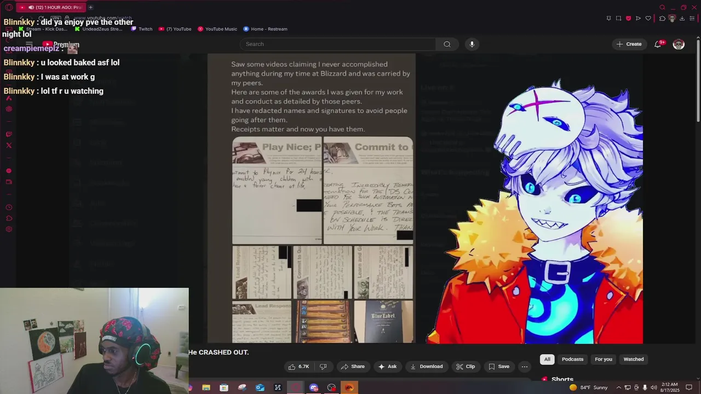Open more actions ellipsis menu
Image resolution: width=701 pixels, height=394 pixels.
click(525, 367)
